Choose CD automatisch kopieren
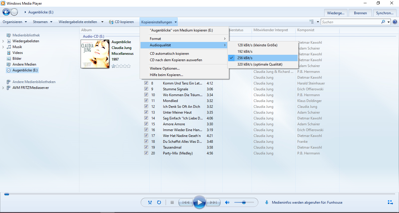 [x=184, y=54]
